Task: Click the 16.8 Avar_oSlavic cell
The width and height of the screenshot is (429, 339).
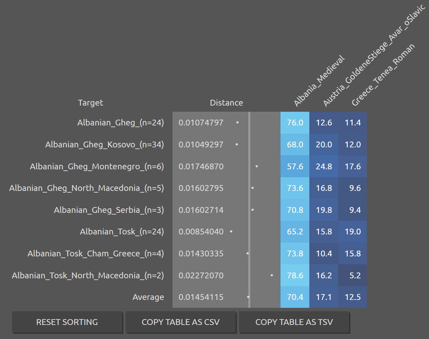Action: (x=324, y=188)
